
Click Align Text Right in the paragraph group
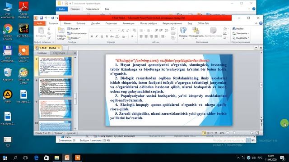point(151,36)
